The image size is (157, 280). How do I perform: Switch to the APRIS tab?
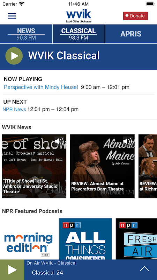131,34
